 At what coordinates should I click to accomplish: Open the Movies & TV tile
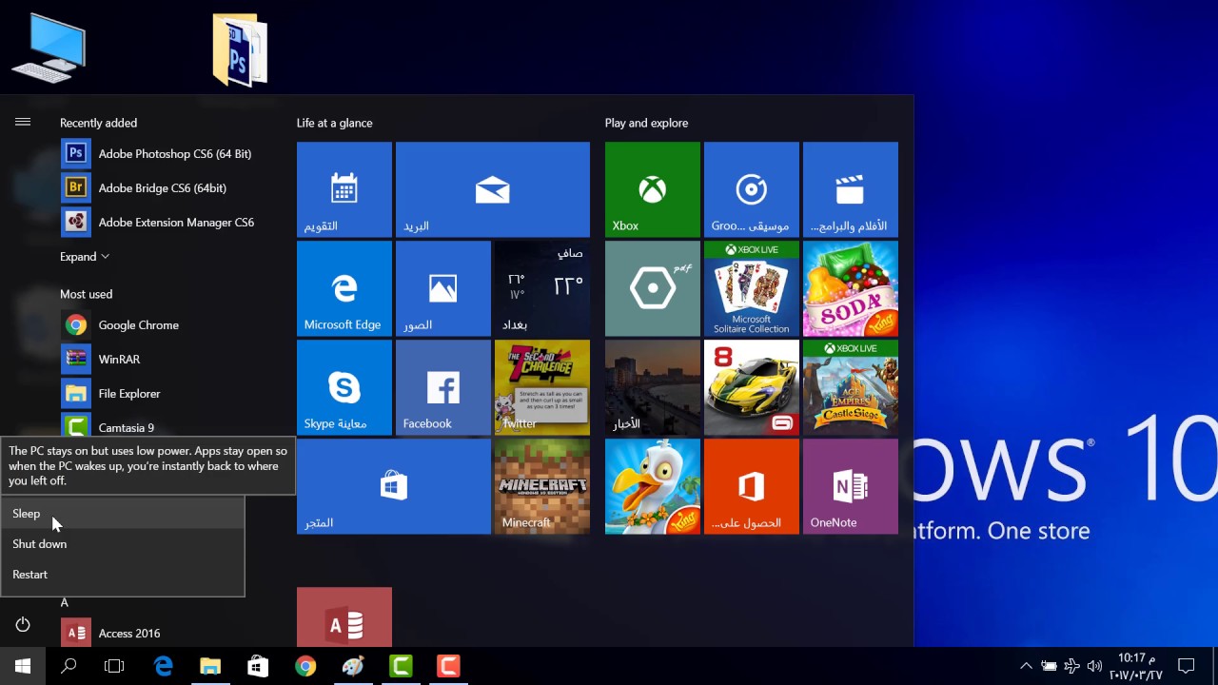851,189
